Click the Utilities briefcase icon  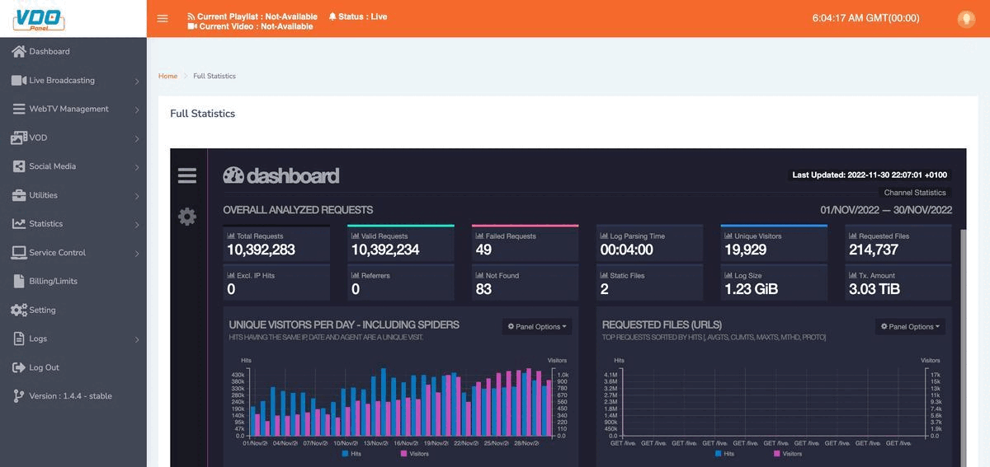coord(19,195)
